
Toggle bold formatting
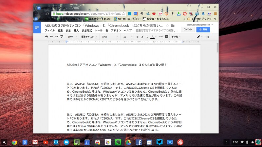(138, 37)
